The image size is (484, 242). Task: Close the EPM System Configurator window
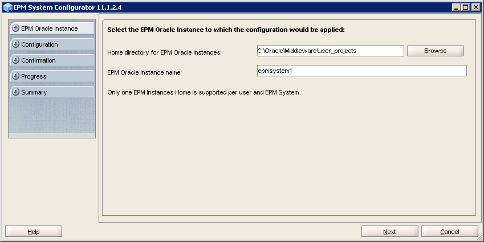(476, 7)
